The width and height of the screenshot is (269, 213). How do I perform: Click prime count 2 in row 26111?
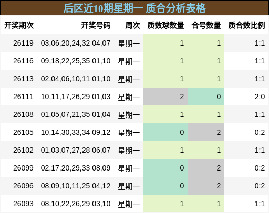click(182, 97)
